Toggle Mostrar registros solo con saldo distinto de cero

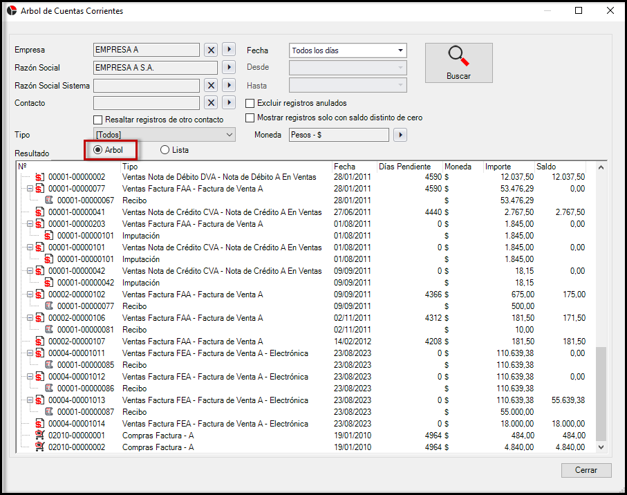tap(250, 118)
